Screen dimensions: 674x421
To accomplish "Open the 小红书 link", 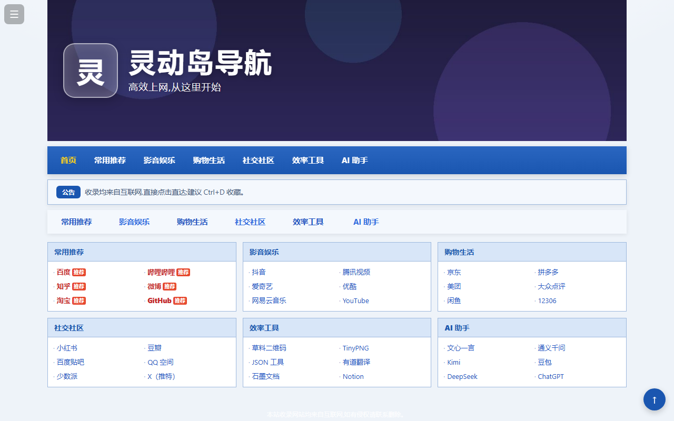I will tap(67, 348).
